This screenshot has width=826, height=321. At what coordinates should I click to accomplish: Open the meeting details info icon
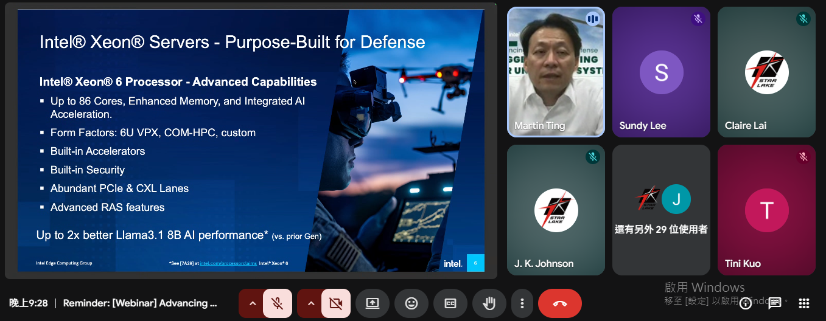746,303
